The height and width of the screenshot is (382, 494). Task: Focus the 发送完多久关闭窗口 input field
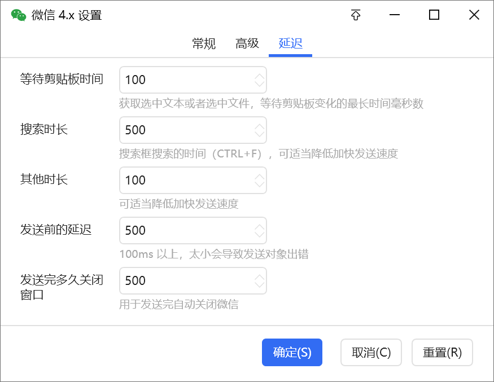coord(193,280)
